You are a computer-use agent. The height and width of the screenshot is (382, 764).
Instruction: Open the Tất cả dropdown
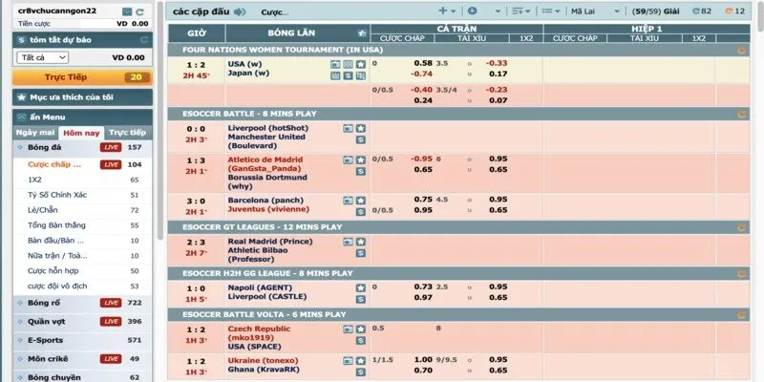43,57
